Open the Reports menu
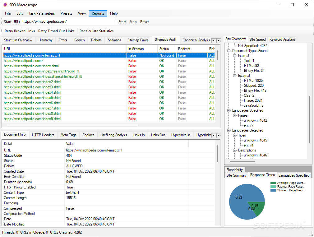 tap(98, 13)
